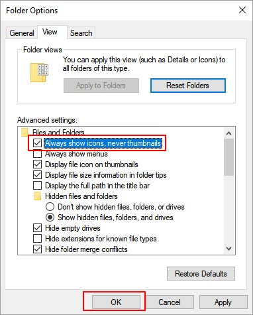Click the Restore Defaults button

201,274
